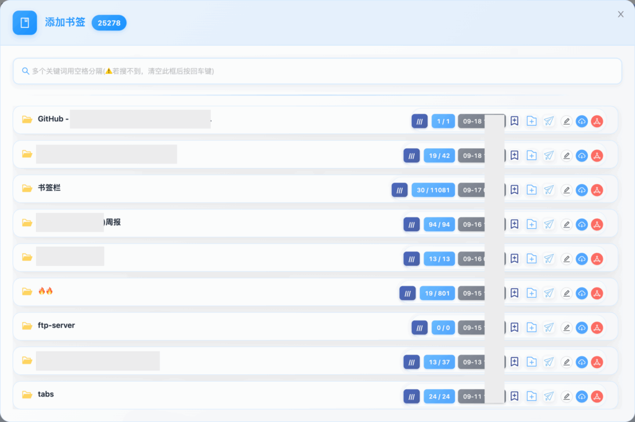Click red share icon in GitHub row
This screenshot has width=635, height=422.
click(597, 121)
